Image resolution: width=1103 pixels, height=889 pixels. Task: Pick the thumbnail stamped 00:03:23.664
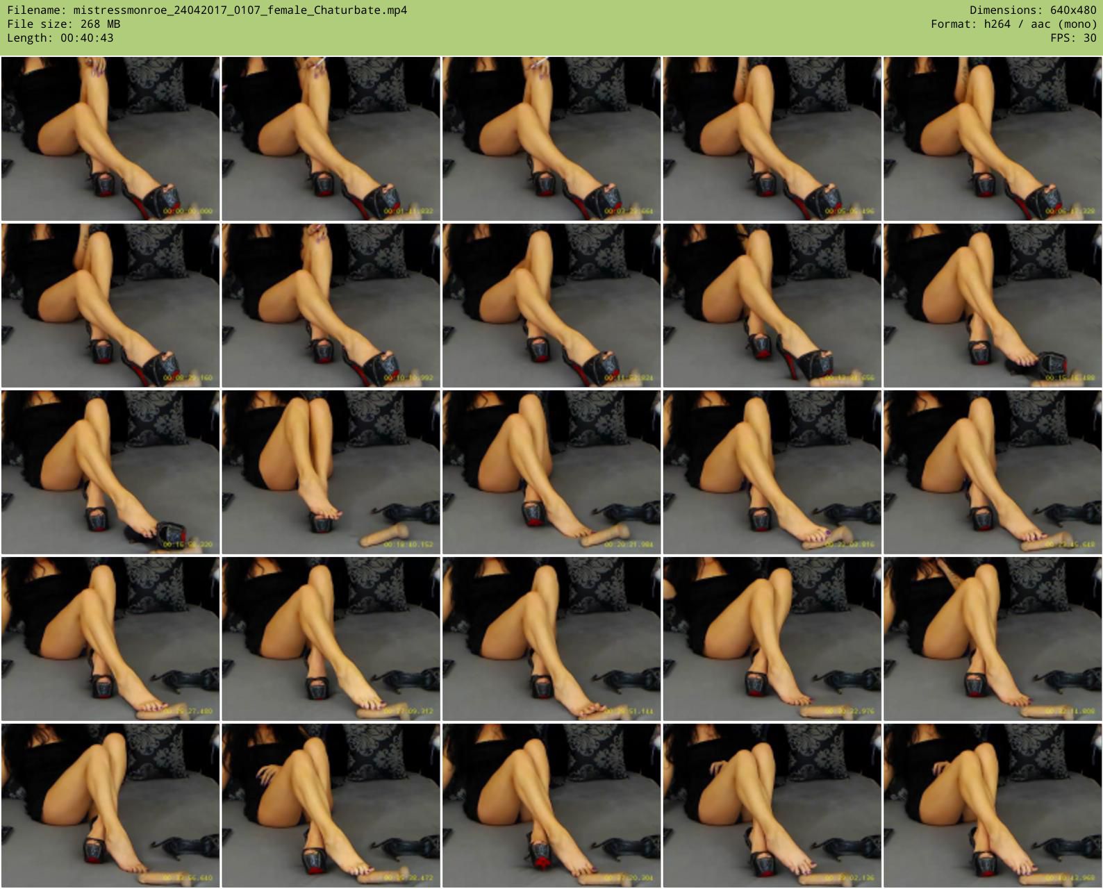(551, 139)
